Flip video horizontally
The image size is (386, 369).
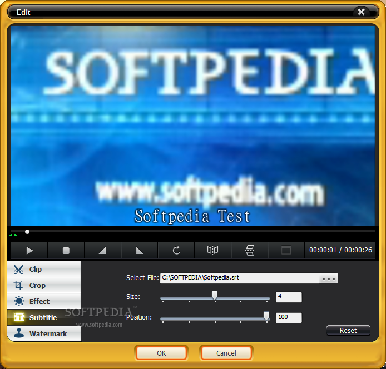[212, 251]
